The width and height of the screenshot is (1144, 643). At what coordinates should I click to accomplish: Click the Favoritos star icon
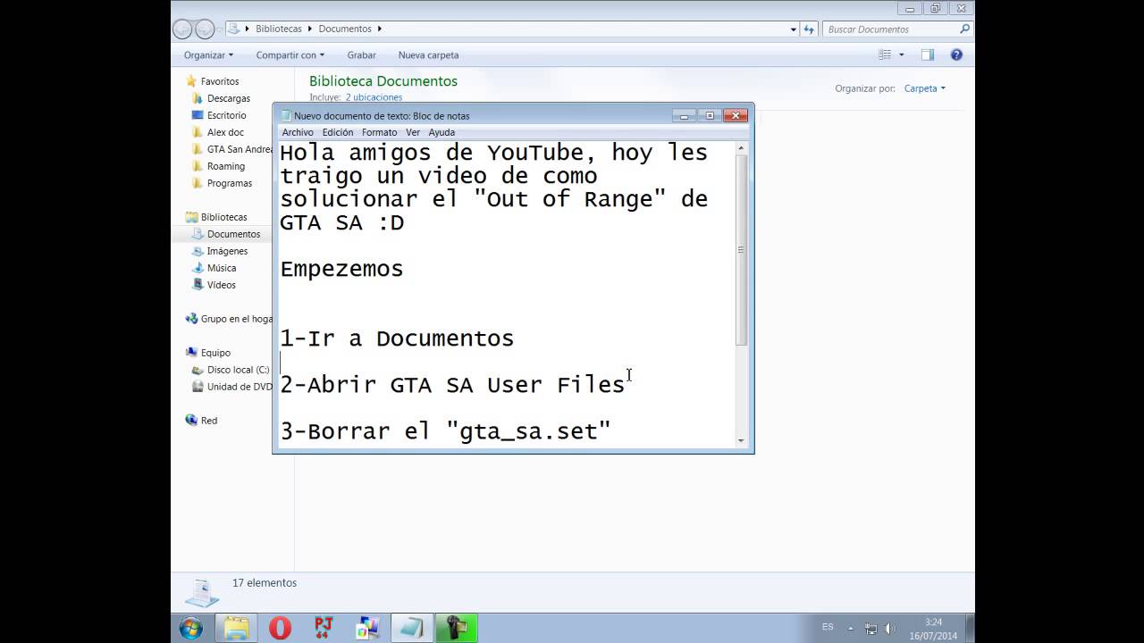(x=191, y=81)
